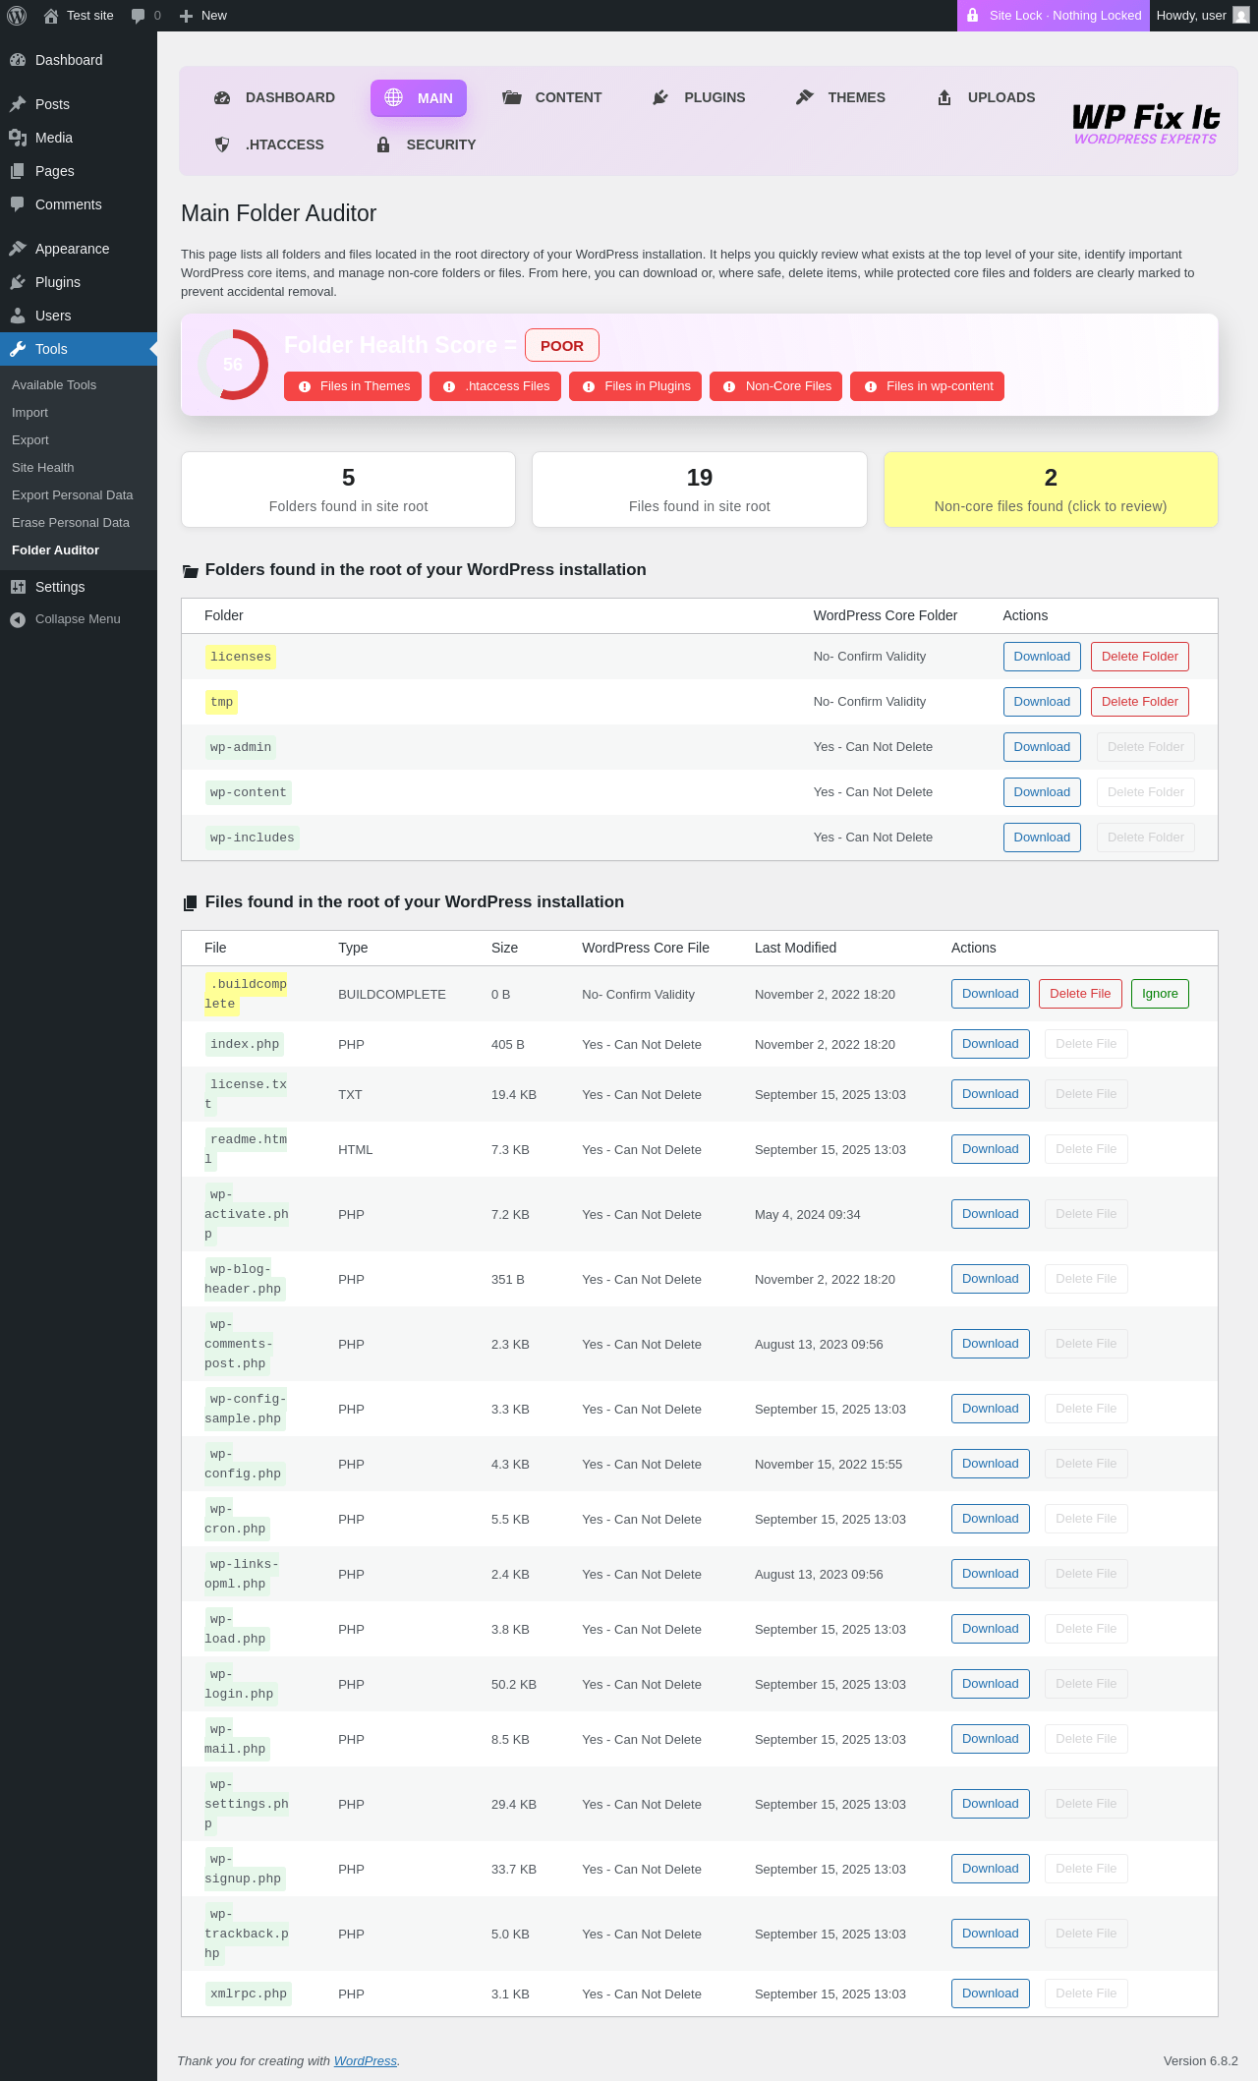This screenshot has height=2081, width=1258.
Task: Ignore the .buildcomplete file
Action: [x=1160, y=994]
